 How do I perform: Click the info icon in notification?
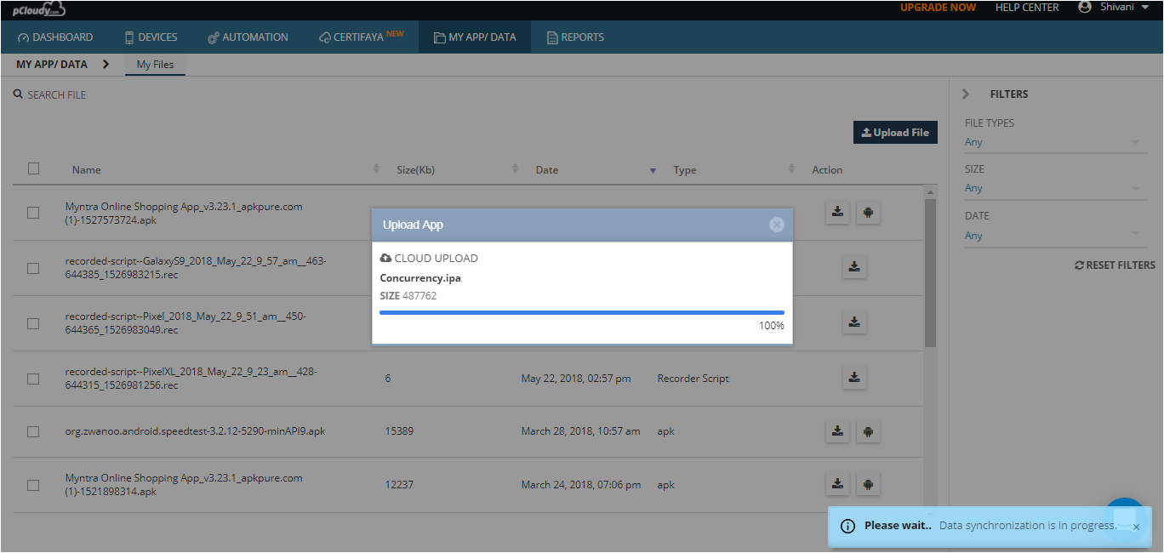tap(847, 526)
